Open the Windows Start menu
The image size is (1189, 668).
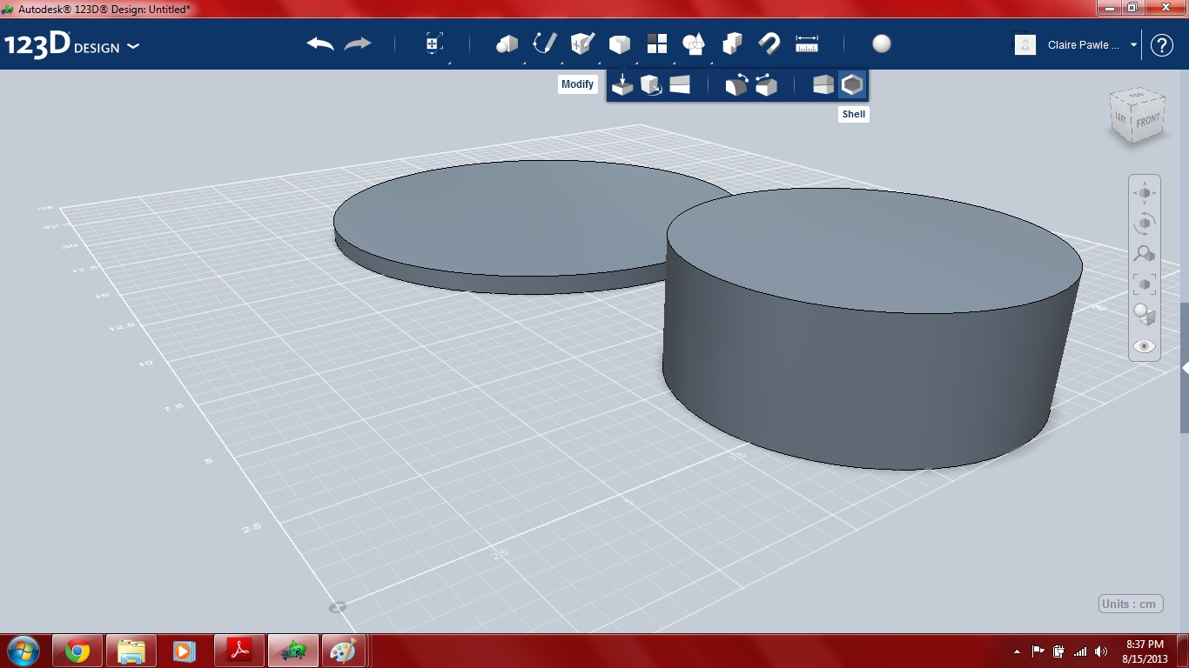(x=23, y=651)
